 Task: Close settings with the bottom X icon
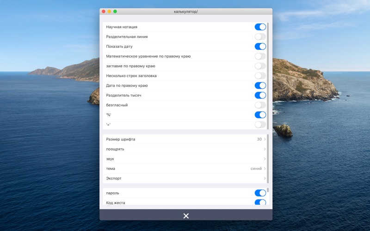pos(186,216)
